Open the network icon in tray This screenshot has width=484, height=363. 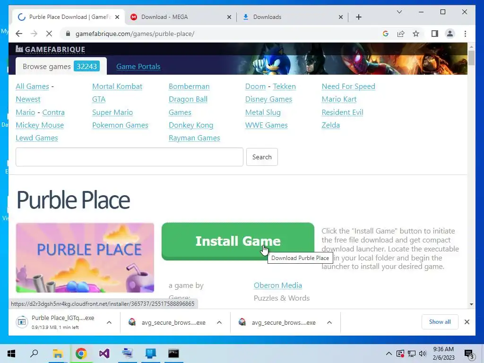click(412, 354)
